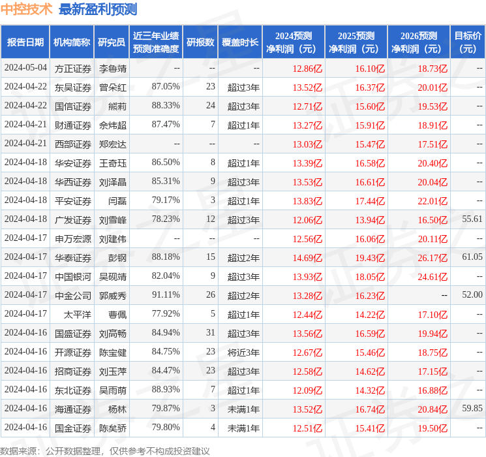The width and height of the screenshot is (486, 457).
Task: Select the 中金公司 cell
Action: (x=73, y=296)
